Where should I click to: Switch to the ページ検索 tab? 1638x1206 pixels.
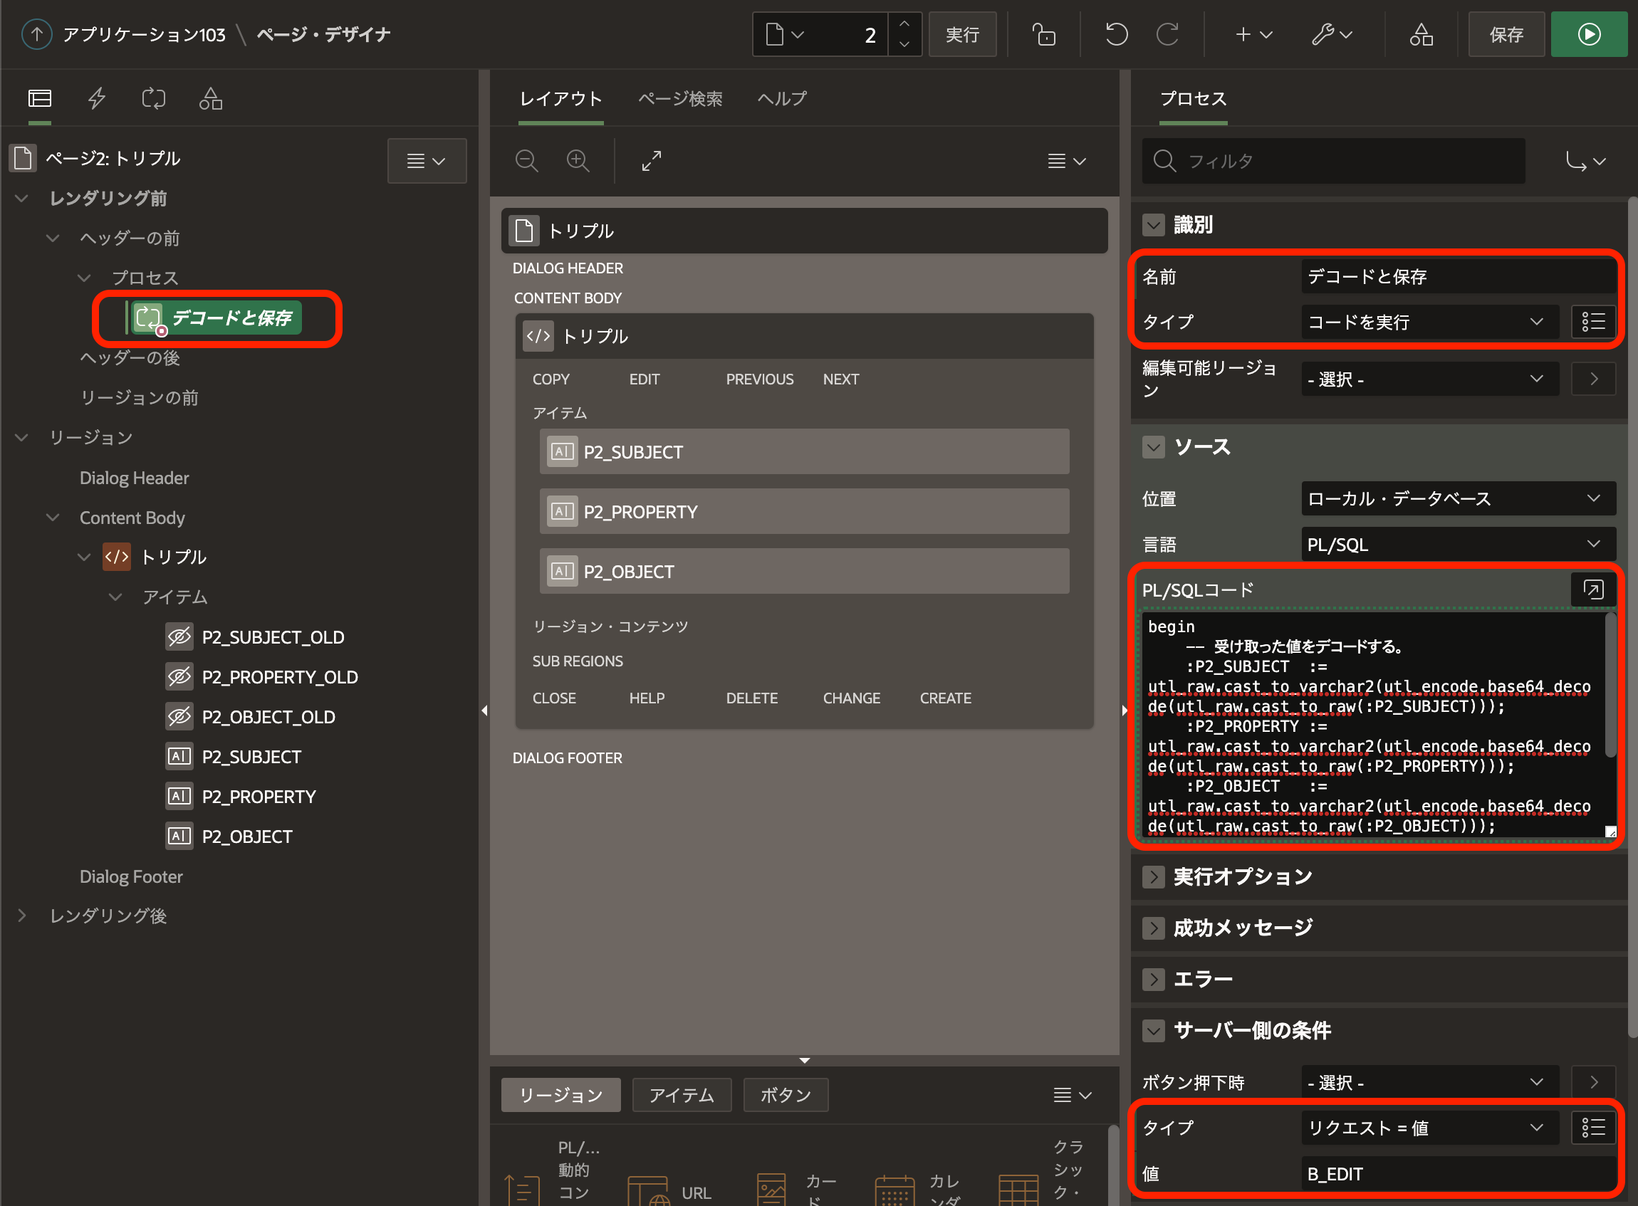(680, 98)
